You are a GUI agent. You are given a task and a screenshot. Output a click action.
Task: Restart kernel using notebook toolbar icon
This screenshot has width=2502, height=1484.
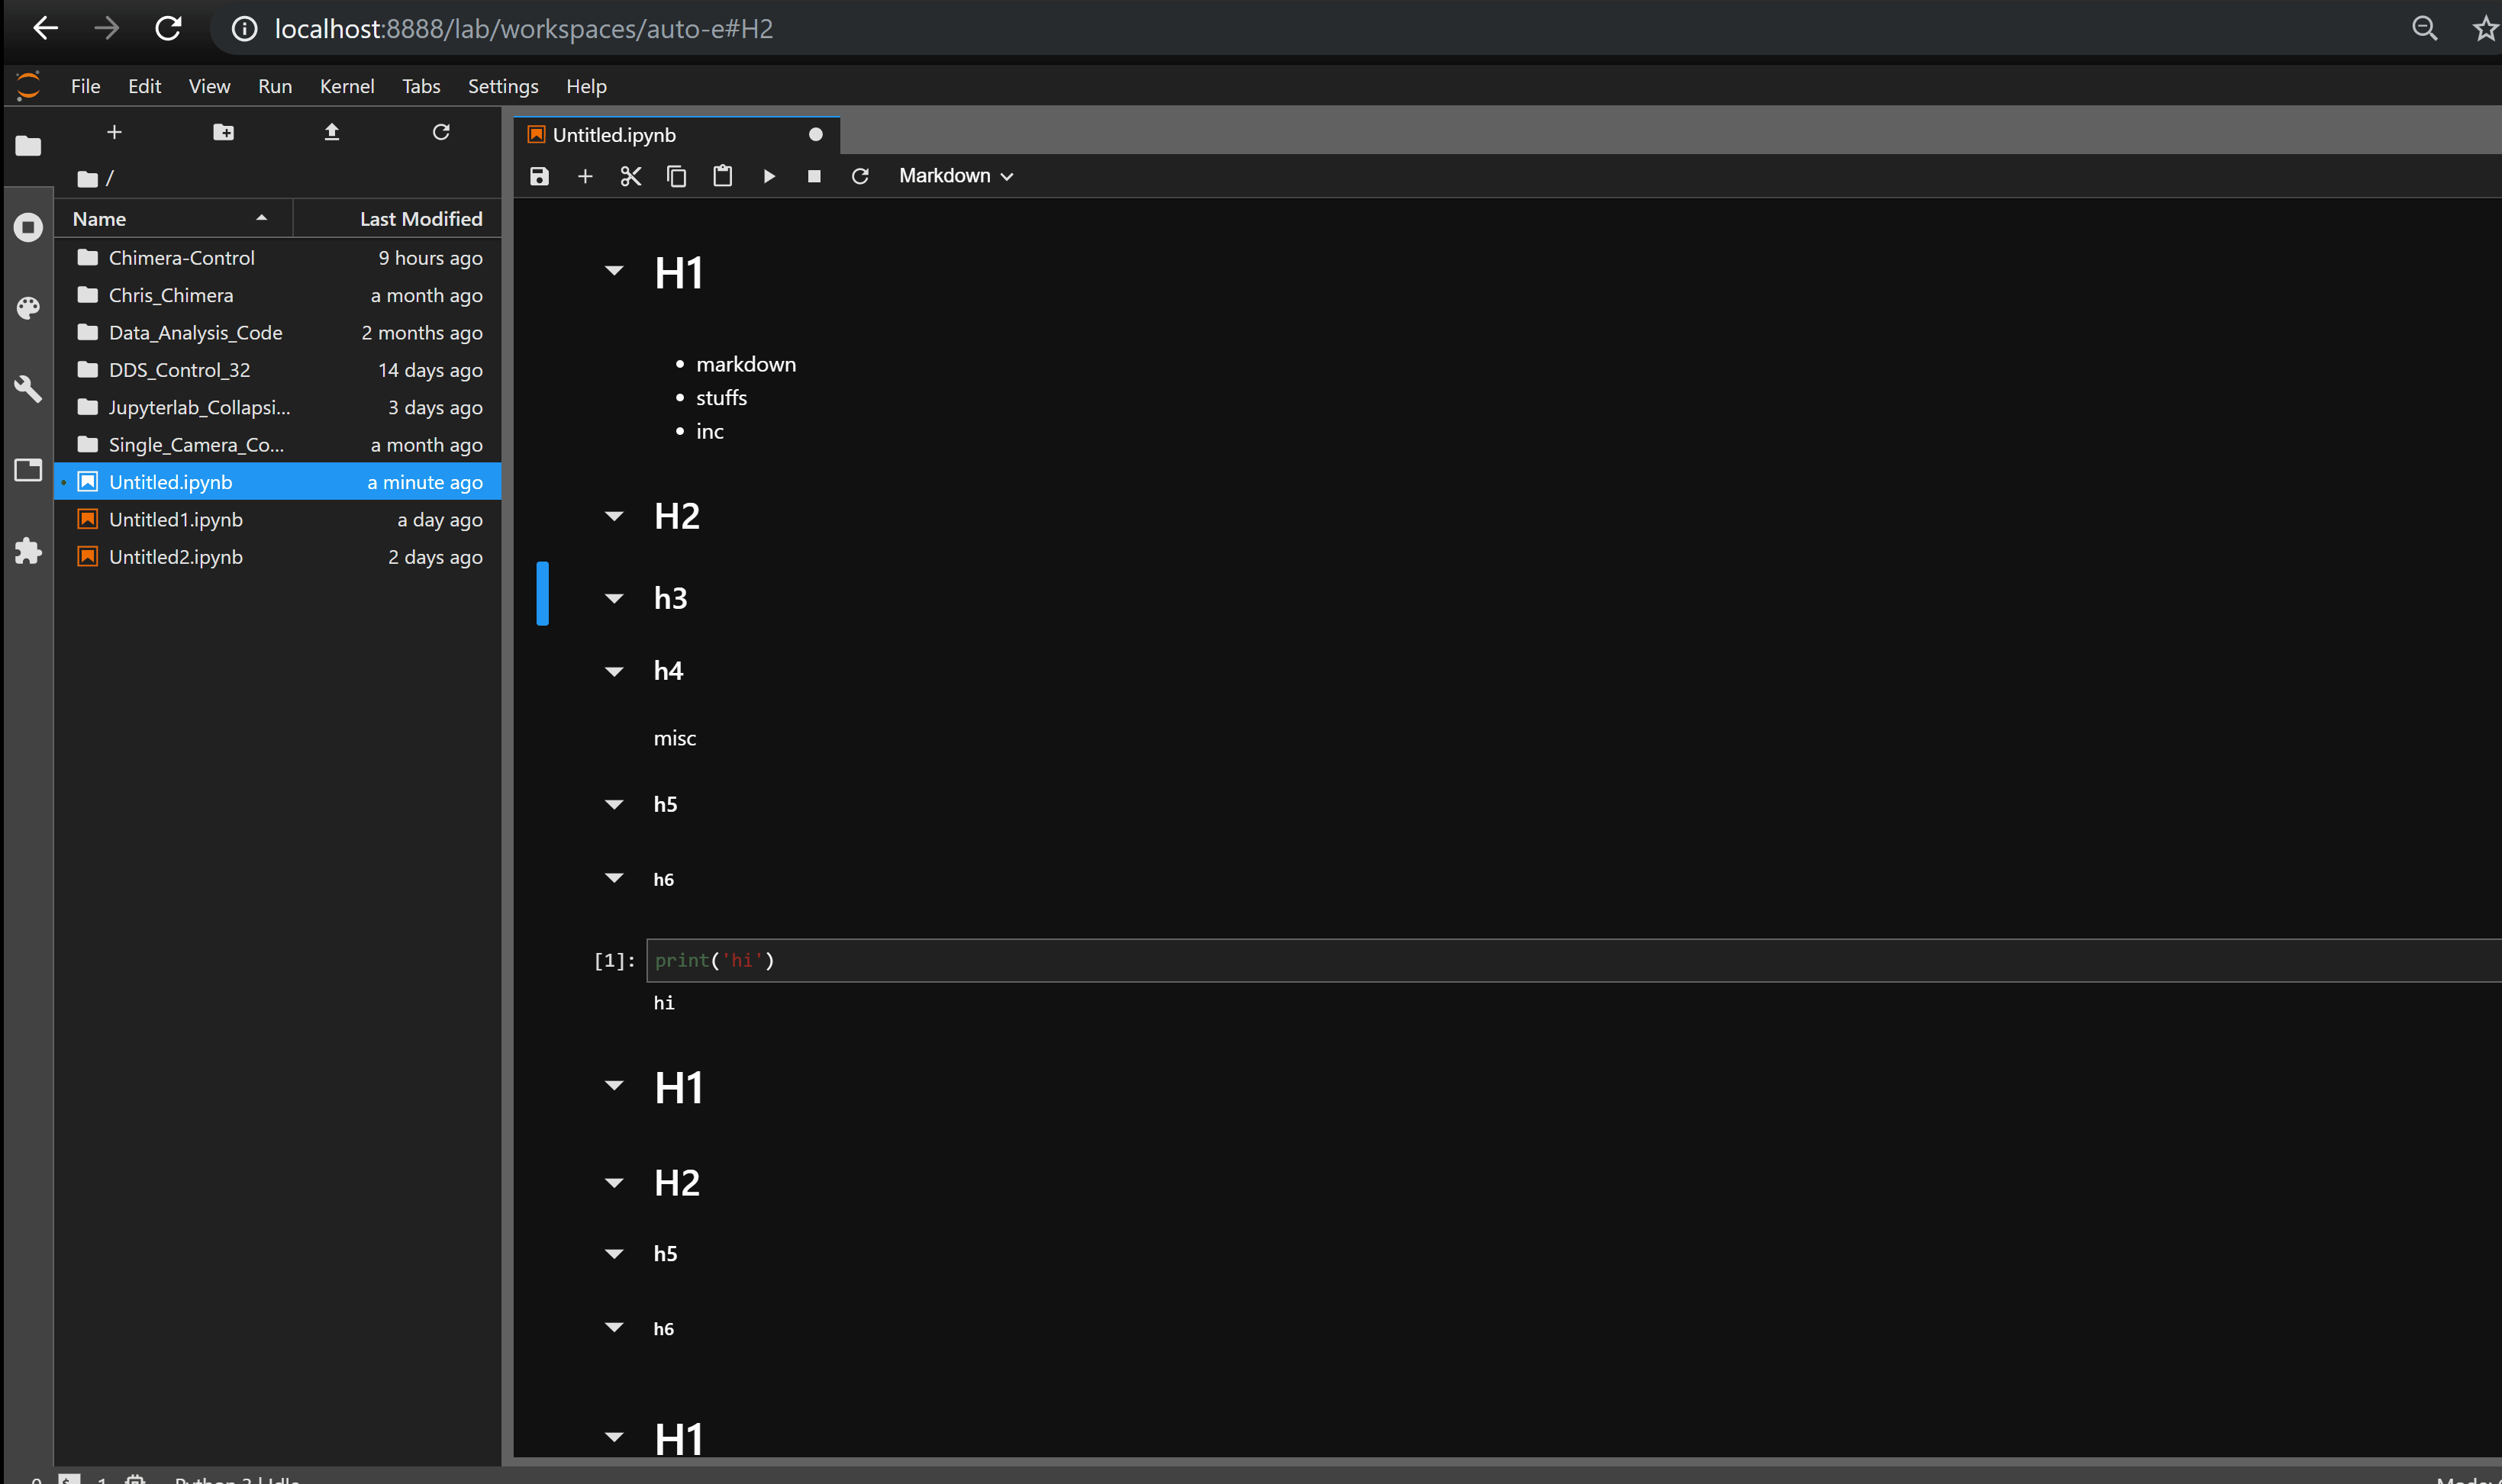pyautogui.click(x=859, y=176)
